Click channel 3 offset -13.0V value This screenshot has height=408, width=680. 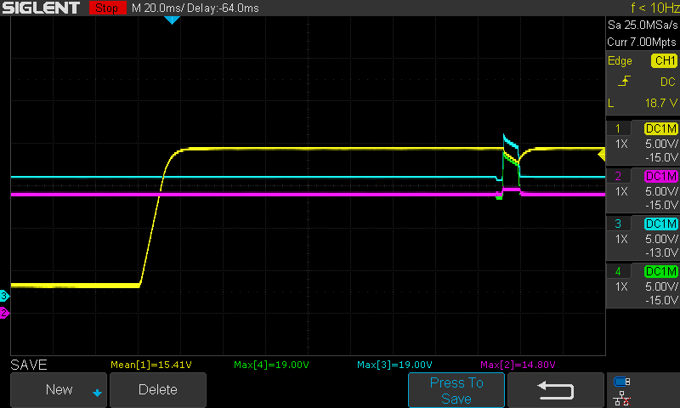[661, 252]
